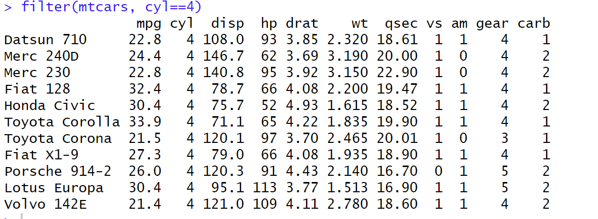Click the filter(mtcars, cyl==4) command text
The image size is (598, 219).
pos(111,7)
